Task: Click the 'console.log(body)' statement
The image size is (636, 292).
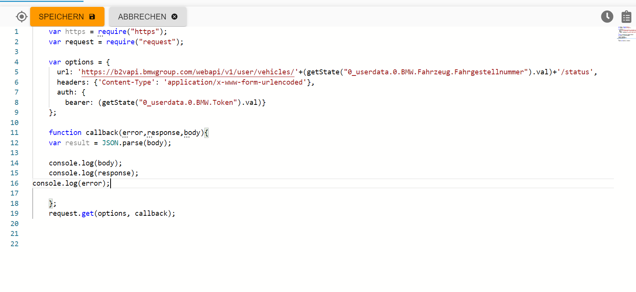Action: [85, 163]
